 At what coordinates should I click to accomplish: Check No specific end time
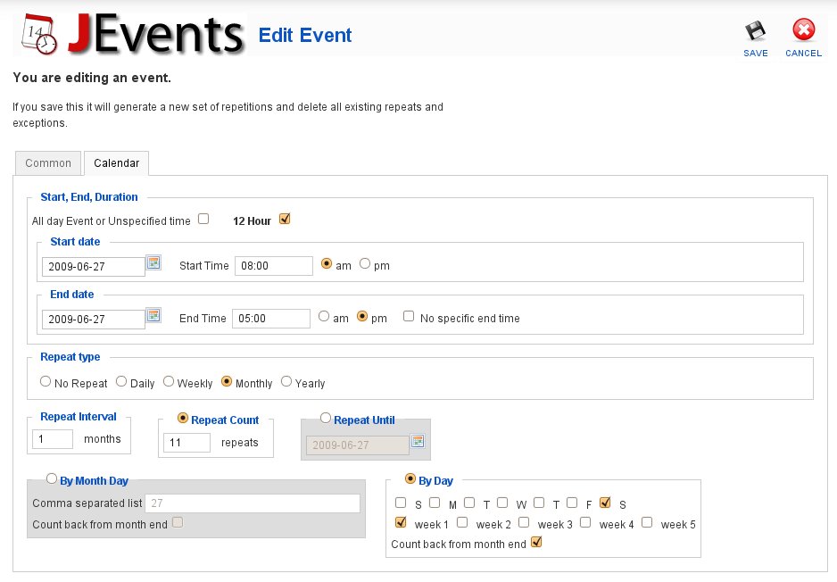click(409, 316)
